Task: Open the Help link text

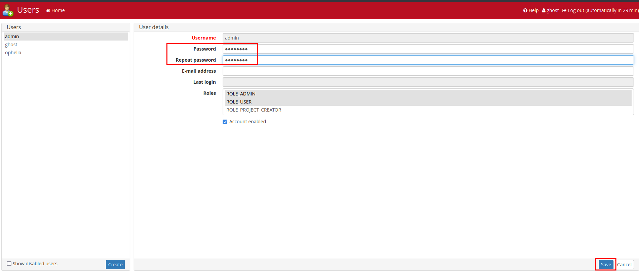Action: [x=533, y=10]
